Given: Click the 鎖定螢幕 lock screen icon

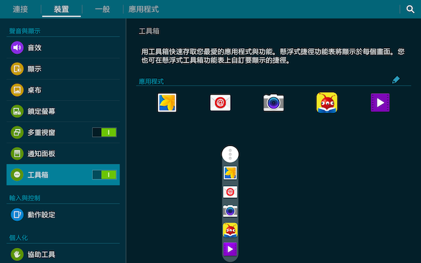Looking at the screenshot, I should pos(17,111).
